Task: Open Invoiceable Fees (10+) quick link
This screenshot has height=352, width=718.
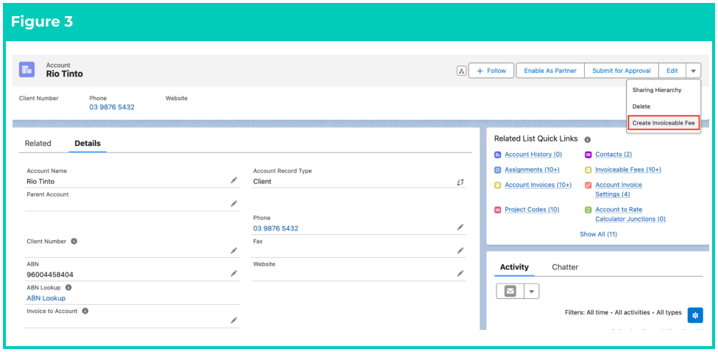Action: click(x=628, y=169)
